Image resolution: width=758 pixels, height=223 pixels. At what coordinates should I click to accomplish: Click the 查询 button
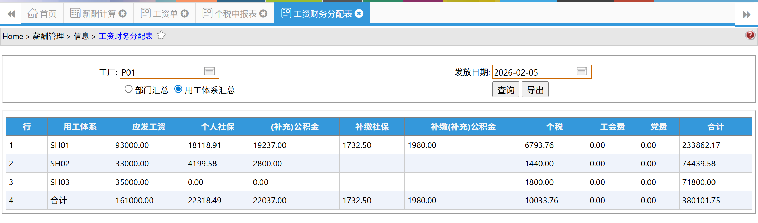pos(506,90)
